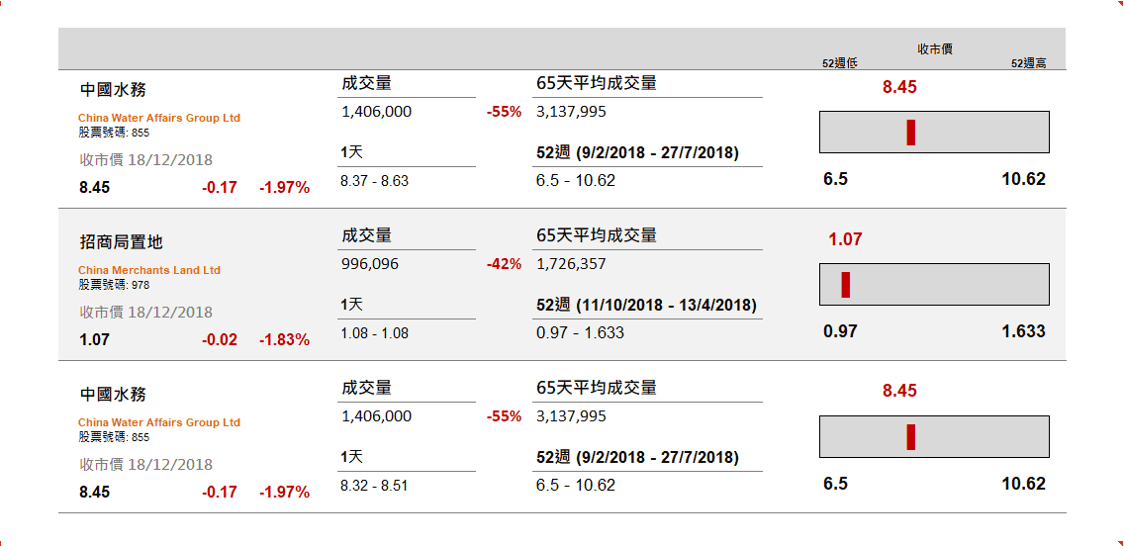The image size is (1124, 546).
Task: Click the 52週 (11/10/2018 - 13/4/2018) label
Action: tap(646, 305)
